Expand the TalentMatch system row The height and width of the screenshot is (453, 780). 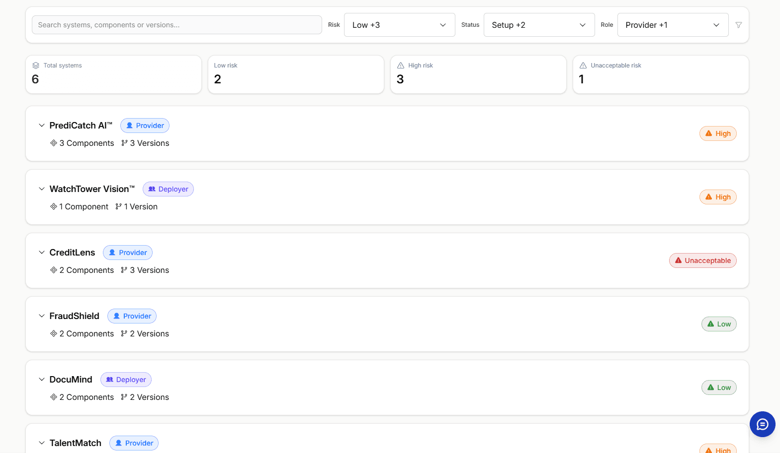point(42,443)
